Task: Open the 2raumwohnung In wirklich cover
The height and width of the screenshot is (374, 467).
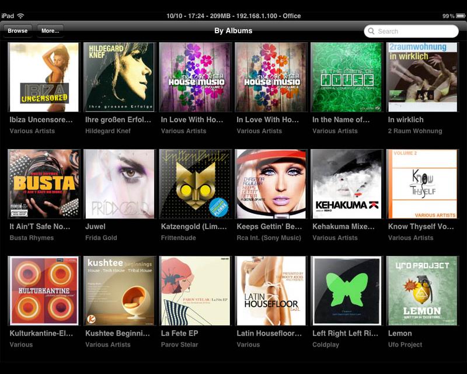Action: point(422,77)
